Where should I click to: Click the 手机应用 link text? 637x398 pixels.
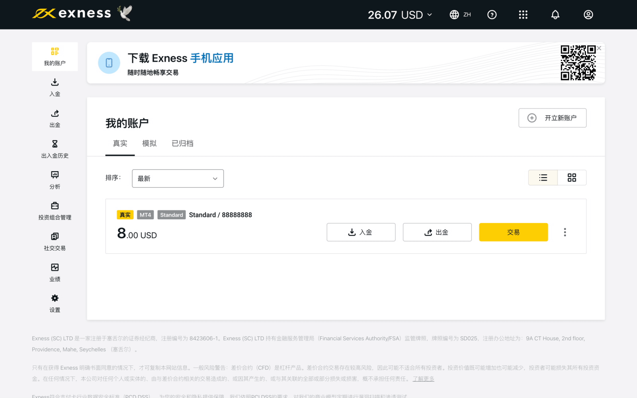(x=212, y=58)
